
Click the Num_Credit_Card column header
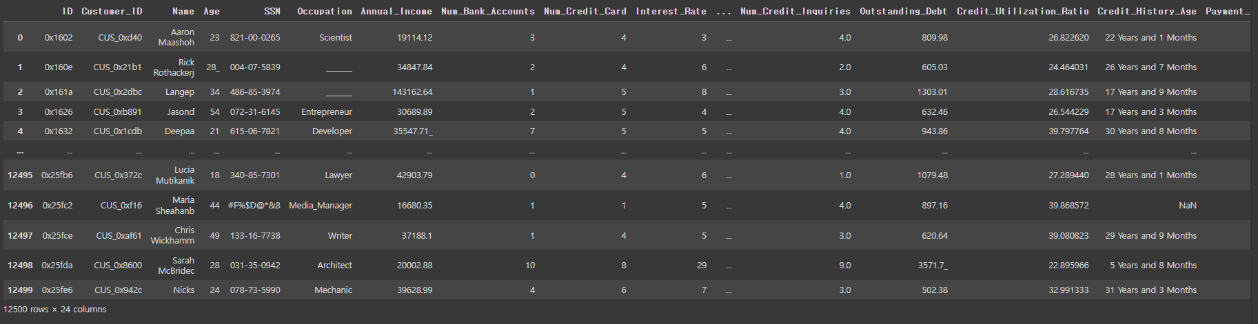pos(585,12)
